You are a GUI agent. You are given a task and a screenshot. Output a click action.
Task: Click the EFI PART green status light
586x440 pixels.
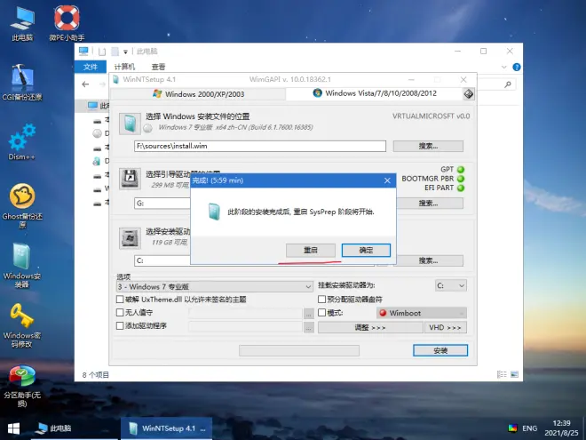click(x=461, y=188)
